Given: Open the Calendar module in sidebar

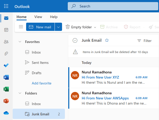Looking at the screenshot, I should 6,30.
